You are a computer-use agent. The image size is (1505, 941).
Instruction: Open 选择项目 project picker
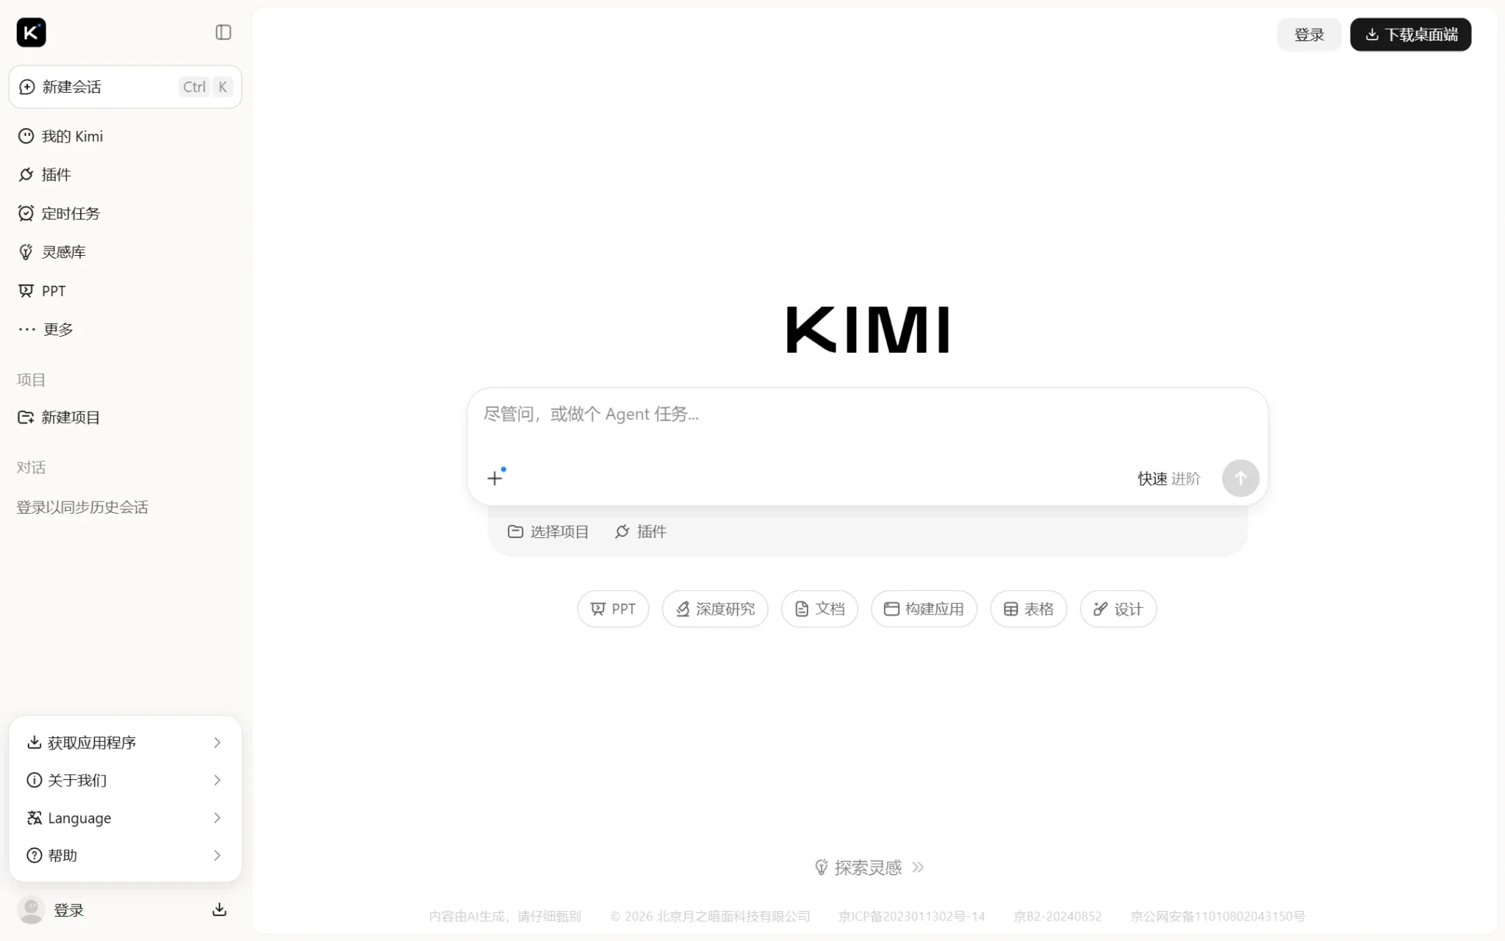click(x=548, y=532)
